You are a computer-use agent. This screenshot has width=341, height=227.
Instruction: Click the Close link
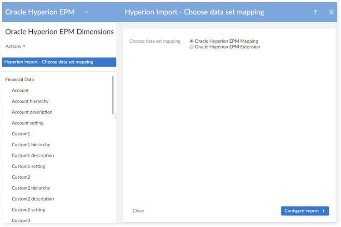coord(138,211)
